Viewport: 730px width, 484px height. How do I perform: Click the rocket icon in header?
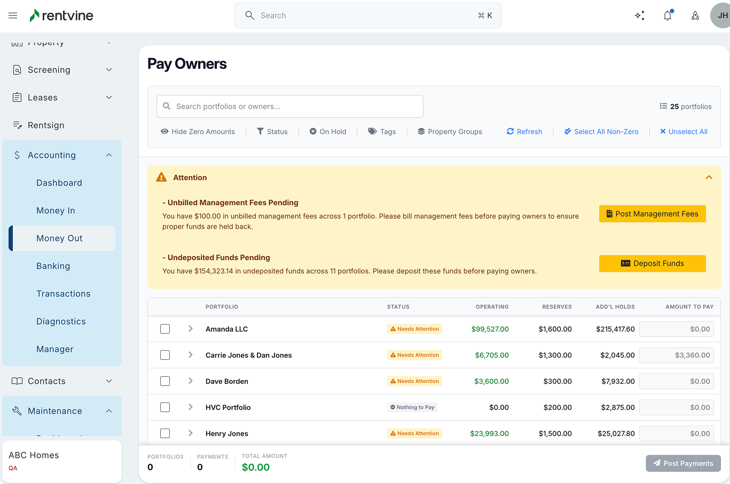[x=695, y=15]
